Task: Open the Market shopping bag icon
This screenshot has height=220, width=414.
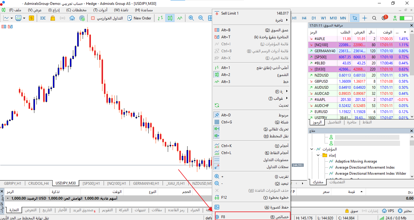Action: pos(53,18)
